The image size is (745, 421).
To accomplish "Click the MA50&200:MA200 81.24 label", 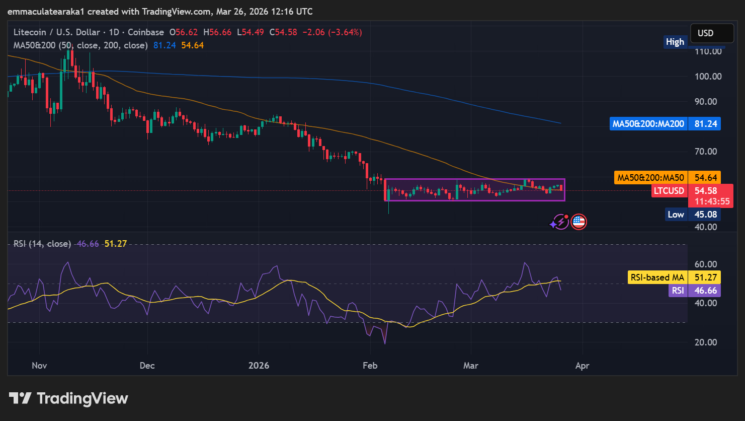I will 665,123.
